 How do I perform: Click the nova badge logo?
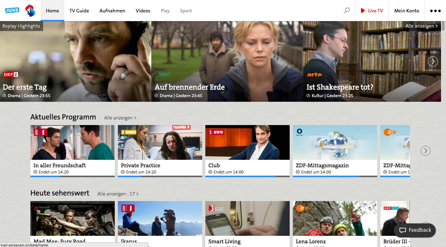pos(12,11)
